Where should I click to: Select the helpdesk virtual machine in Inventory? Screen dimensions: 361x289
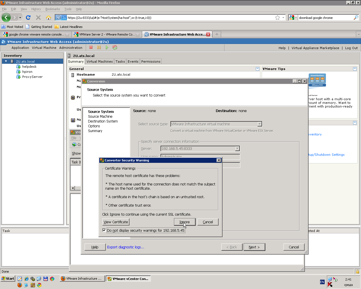[x=29, y=67]
